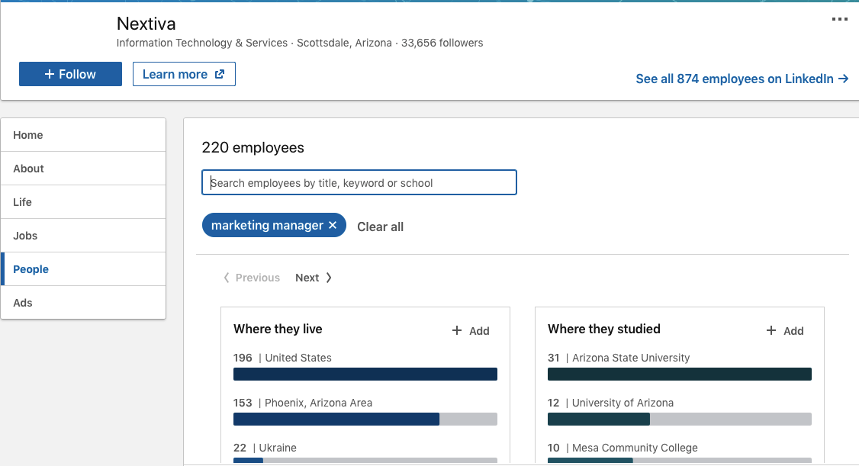Remove the marketing manager filter chip
Screen dimensions: 859x466
pos(333,225)
